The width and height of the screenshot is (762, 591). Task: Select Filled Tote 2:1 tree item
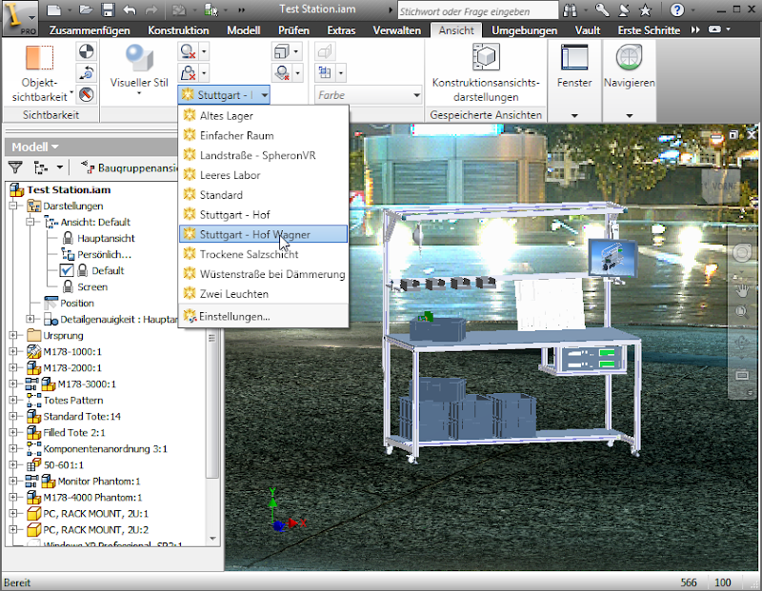(x=74, y=433)
